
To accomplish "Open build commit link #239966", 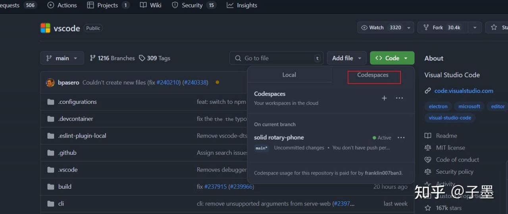I will (x=241, y=187).
